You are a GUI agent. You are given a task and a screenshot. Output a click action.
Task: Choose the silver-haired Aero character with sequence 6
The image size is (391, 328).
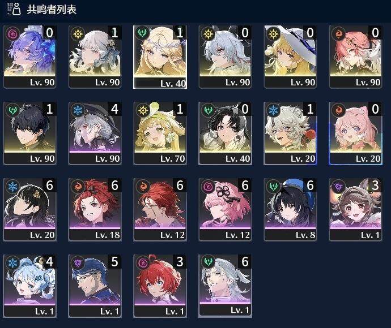[x=225, y=286]
